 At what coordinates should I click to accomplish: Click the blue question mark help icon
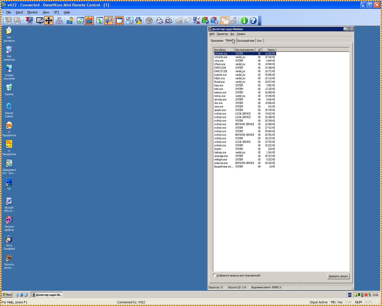pyautogui.click(x=253, y=20)
